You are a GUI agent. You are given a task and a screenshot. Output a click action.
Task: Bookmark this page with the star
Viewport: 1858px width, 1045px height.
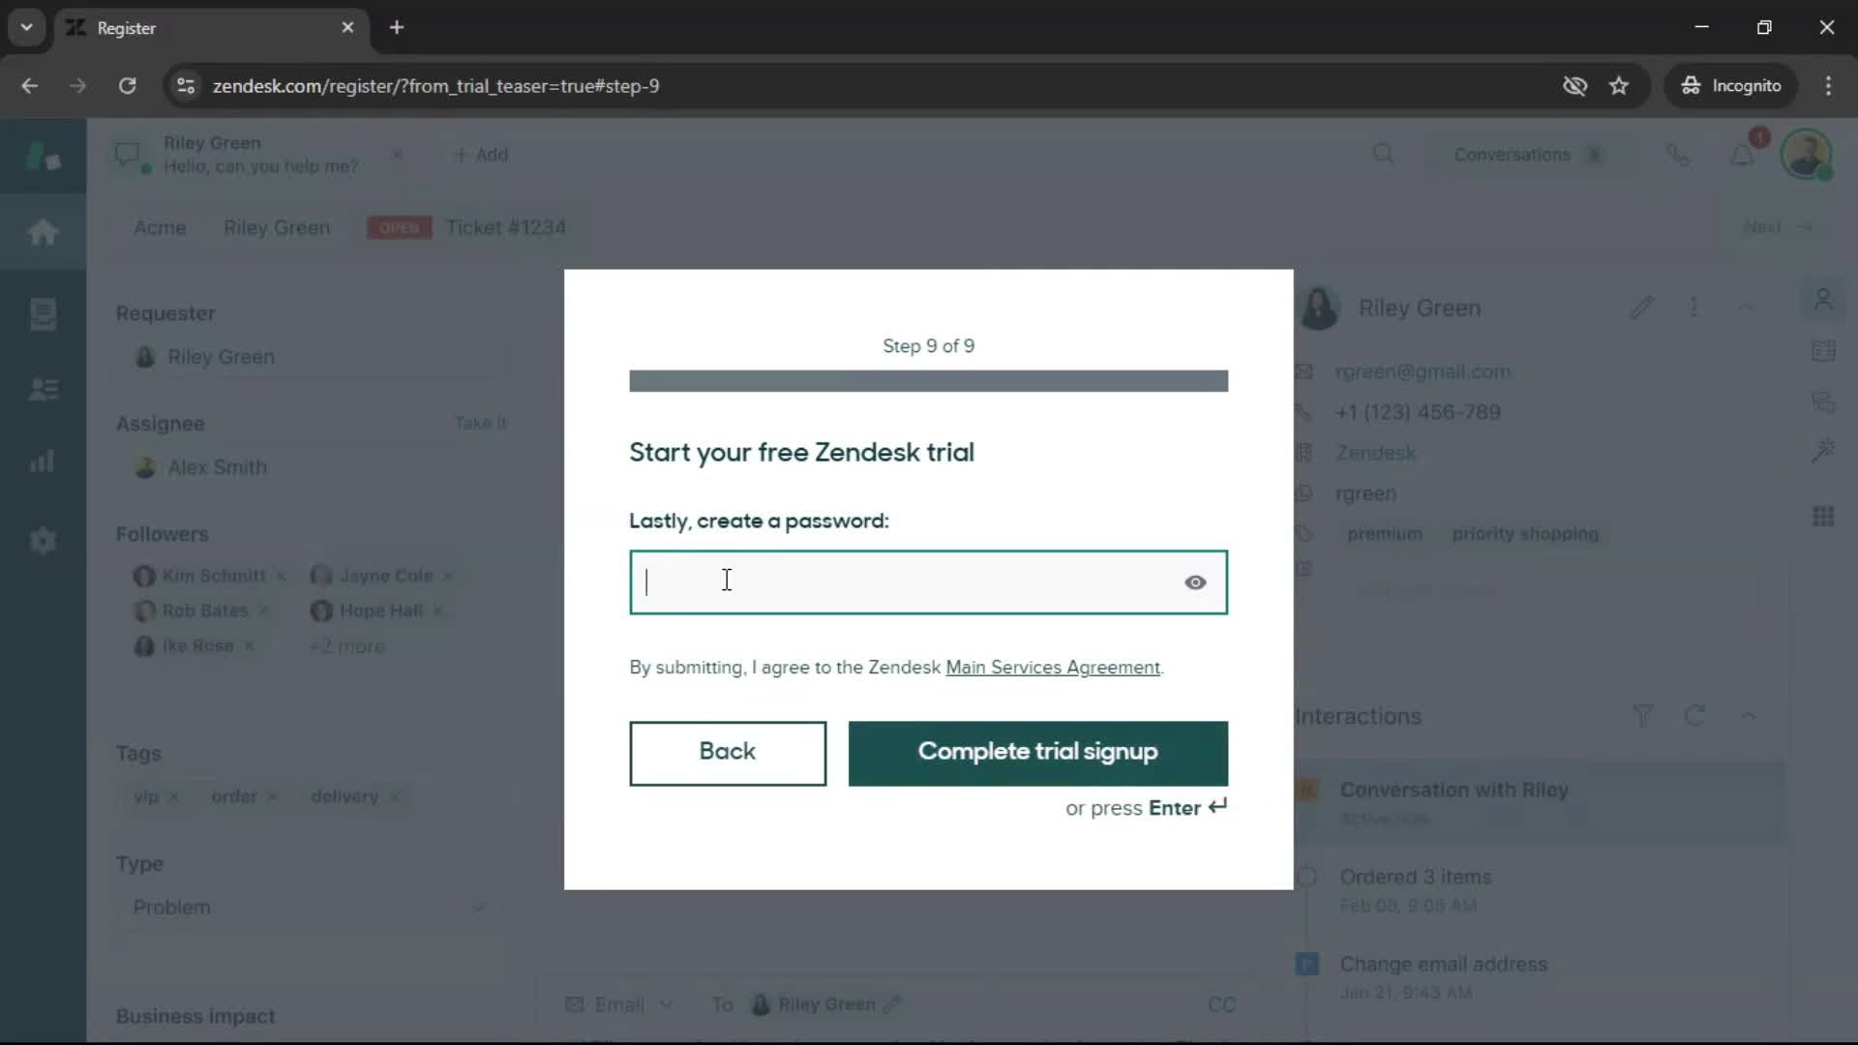1619,86
